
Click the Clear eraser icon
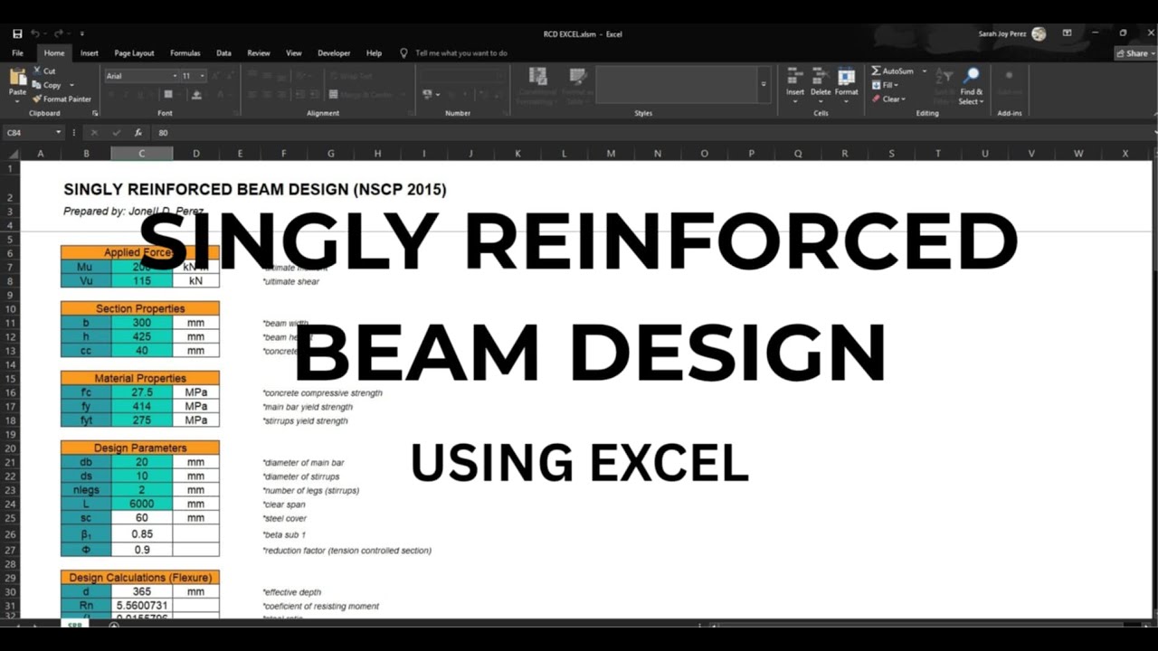pos(876,99)
